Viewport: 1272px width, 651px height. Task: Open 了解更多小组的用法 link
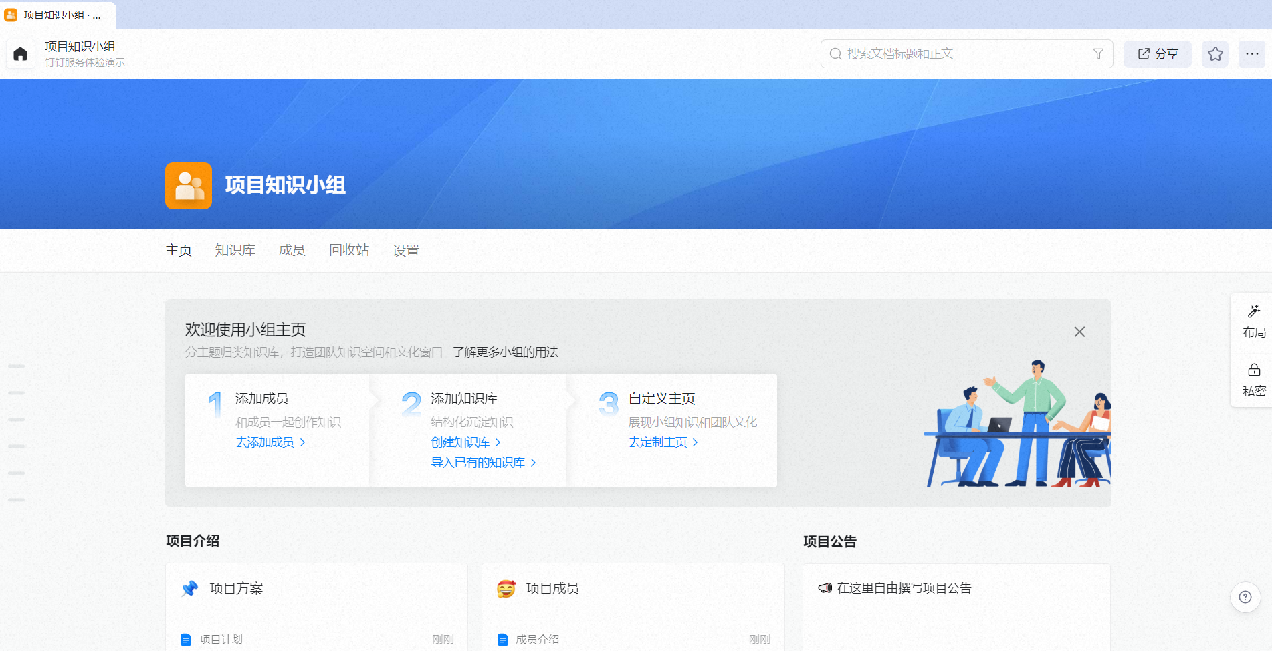506,352
